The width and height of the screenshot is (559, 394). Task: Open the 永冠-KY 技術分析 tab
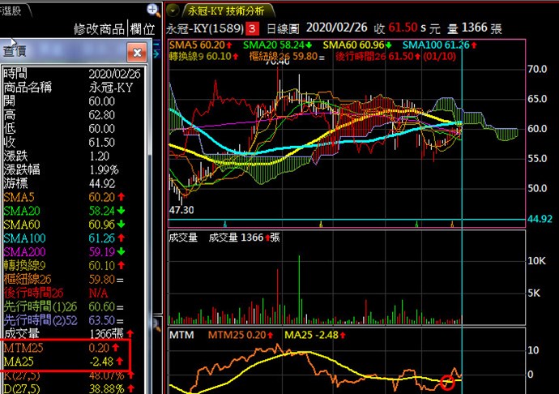pyautogui.click(x=228, y=11)
